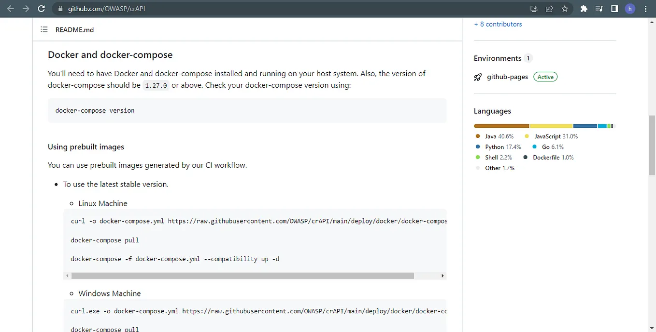Click the code block's horizontal scrollbar
Viewport: 656px width, 332px height.
point(242,275)
